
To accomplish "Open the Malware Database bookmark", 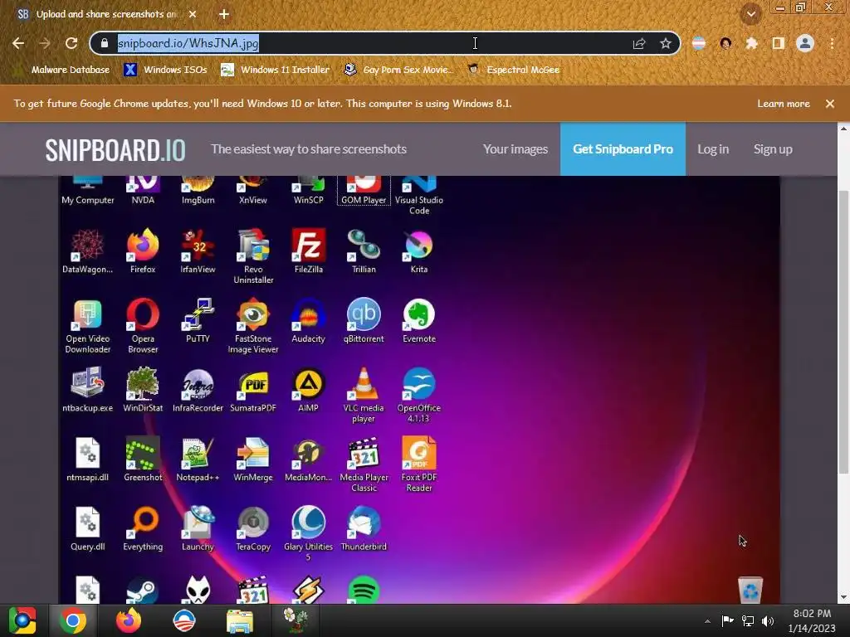I will click(63, 70).
